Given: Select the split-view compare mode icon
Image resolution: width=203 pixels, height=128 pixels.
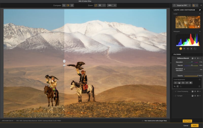Looking at the screenshot, I should [68, 5].
